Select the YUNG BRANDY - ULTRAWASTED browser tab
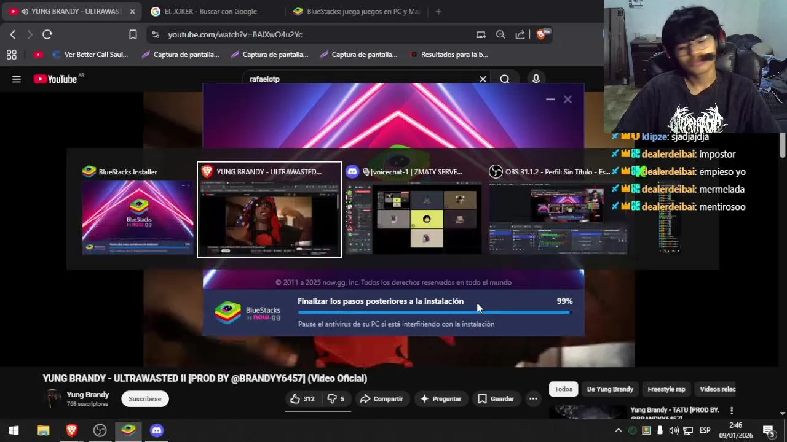The height and width of the screenshot is (442, 787). (73, 12)
